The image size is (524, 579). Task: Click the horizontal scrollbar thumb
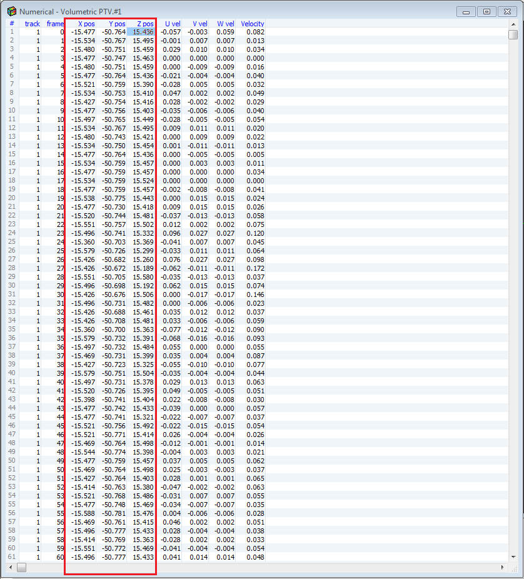(x=21, y=567)
